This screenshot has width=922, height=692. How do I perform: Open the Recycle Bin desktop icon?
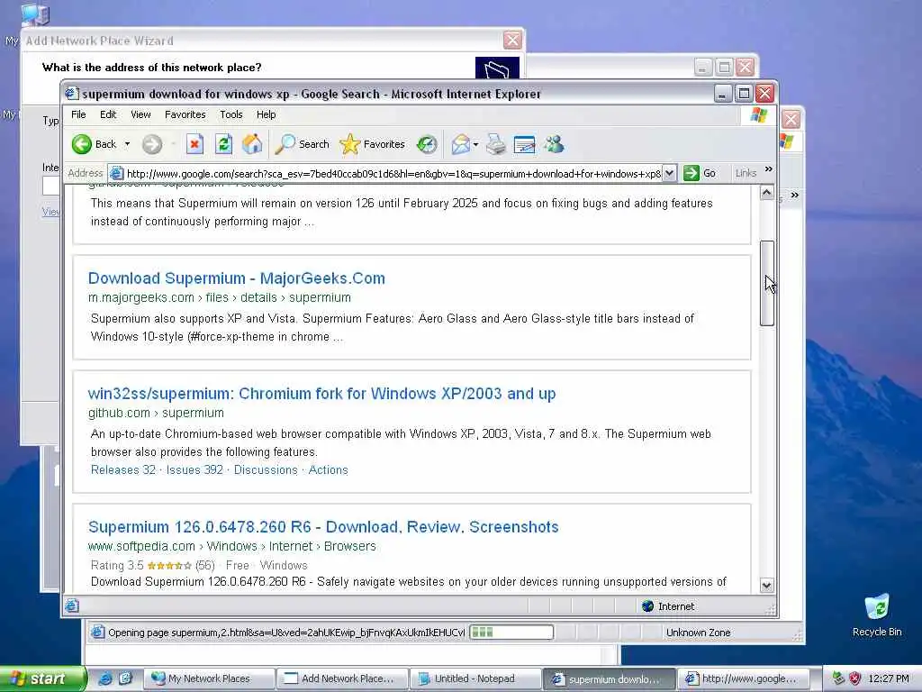click(877, 615)
